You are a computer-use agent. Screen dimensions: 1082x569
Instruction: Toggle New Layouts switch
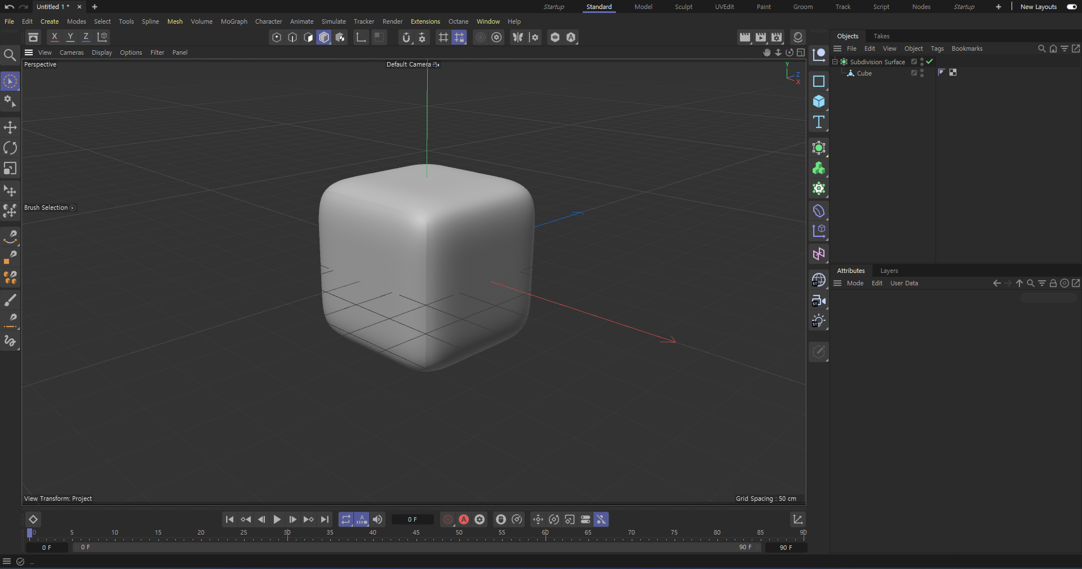[1072, 7]
